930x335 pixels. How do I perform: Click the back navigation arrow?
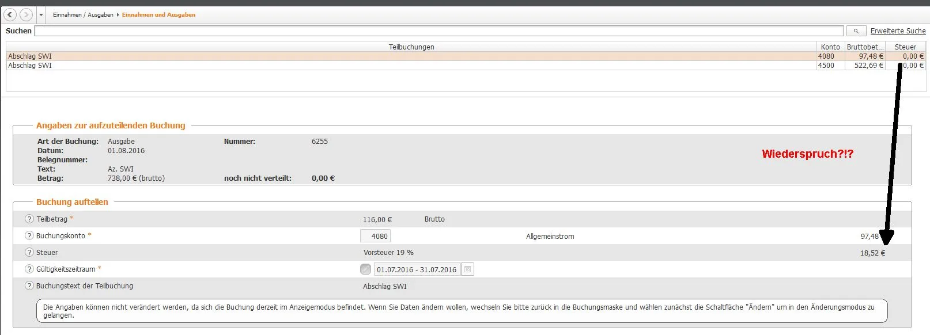tap(10, 15)
